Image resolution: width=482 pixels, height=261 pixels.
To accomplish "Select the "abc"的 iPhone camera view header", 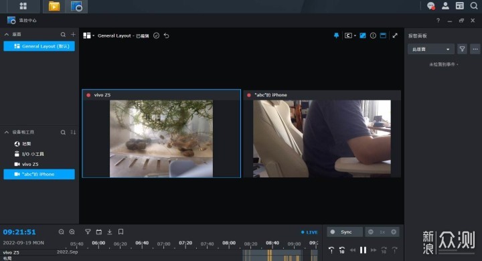I will (x=322, y=95).
